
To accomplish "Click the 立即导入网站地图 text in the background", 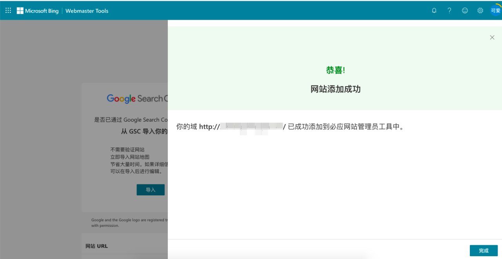I will pyautogui.click(x=130, y=157).
